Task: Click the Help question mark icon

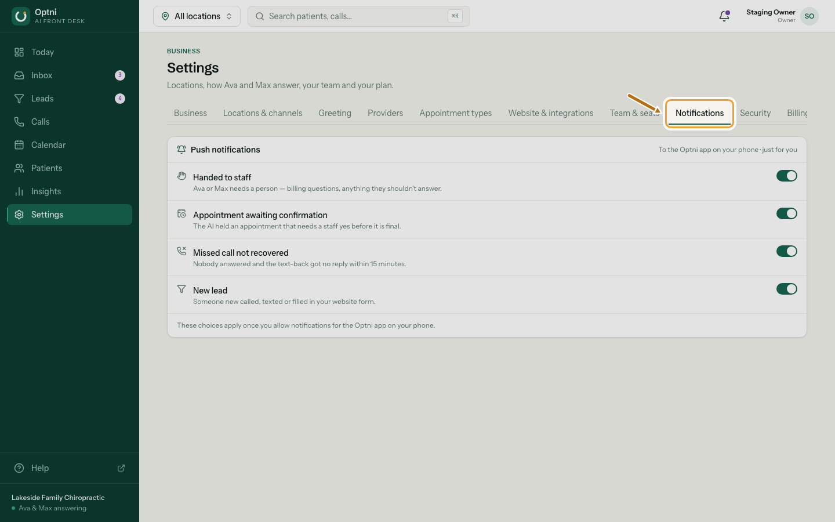Action: 19,468
